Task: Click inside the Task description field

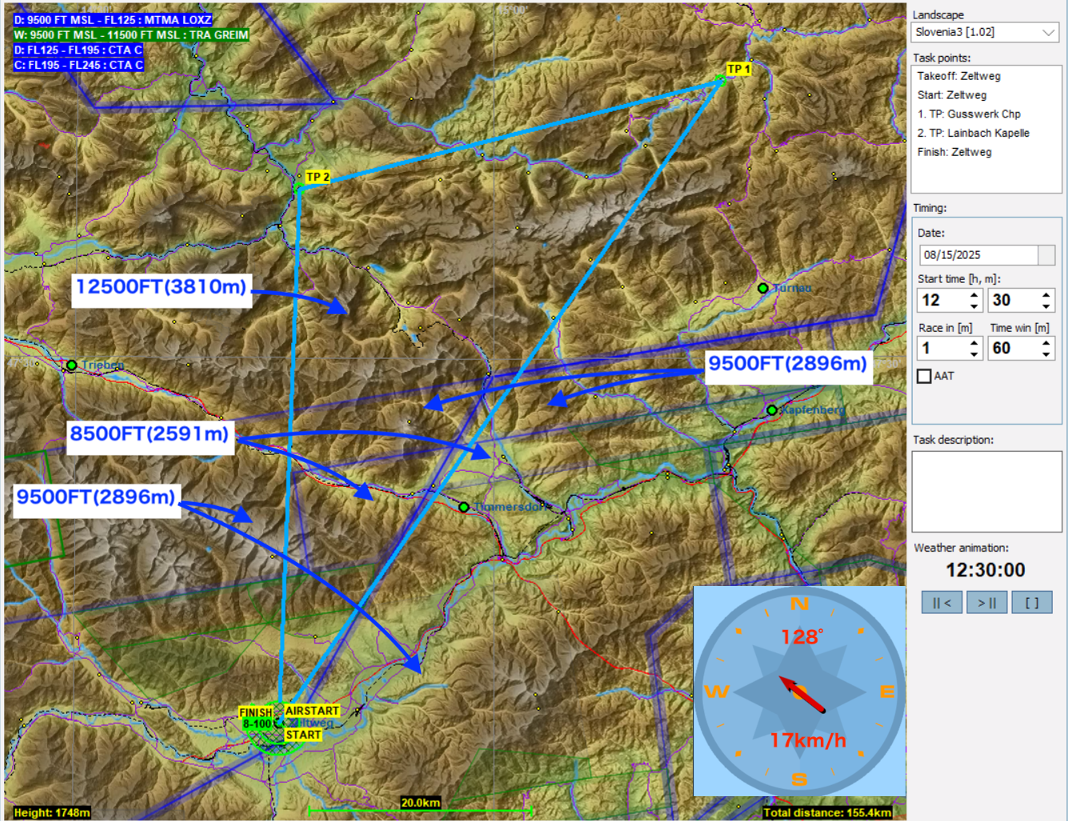Action: pos(986,491)
